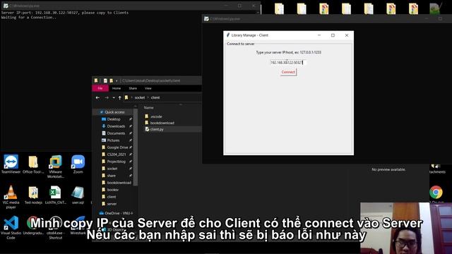Screen dimensions: 452x254
Task: Minimize the Library Manage - Client window
Action: [x=319, y=35]
